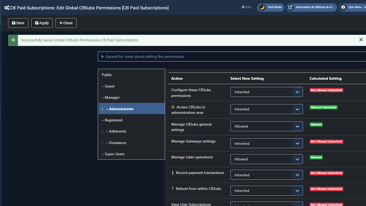Image resolution: width=366 pixels, height=206 pixels.
Task: Toggle Dark Mode
Action: click(x=271, y=7)
